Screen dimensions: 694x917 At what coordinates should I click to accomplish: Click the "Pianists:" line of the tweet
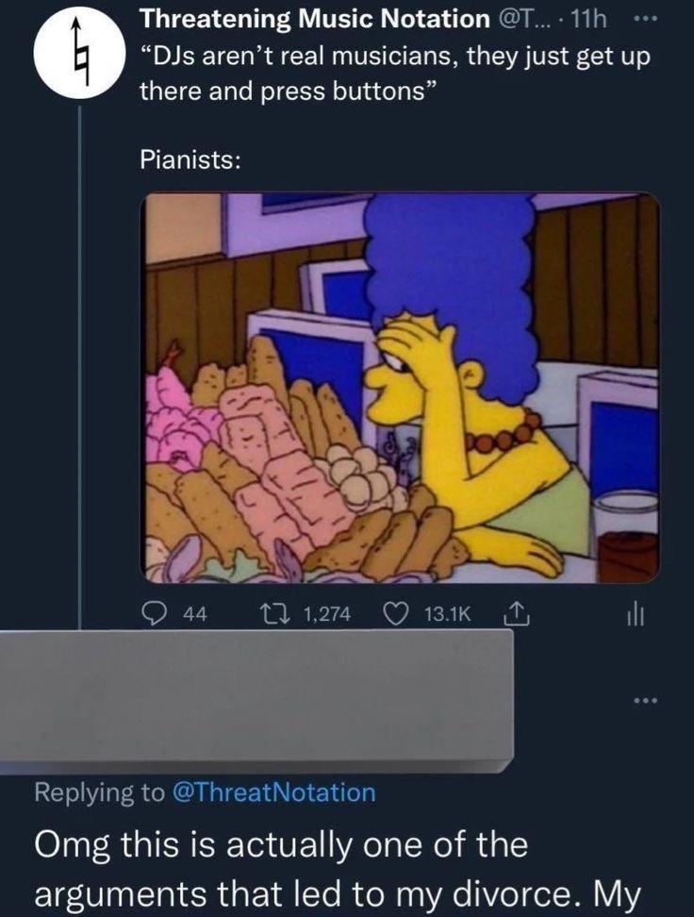pyautogui.click(x=190, y=158)
